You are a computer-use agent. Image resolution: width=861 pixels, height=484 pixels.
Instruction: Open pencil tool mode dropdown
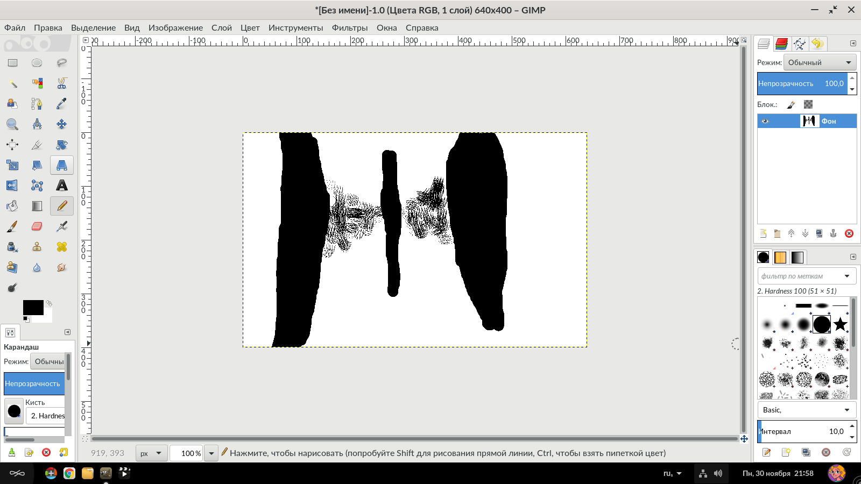(47, 361)
